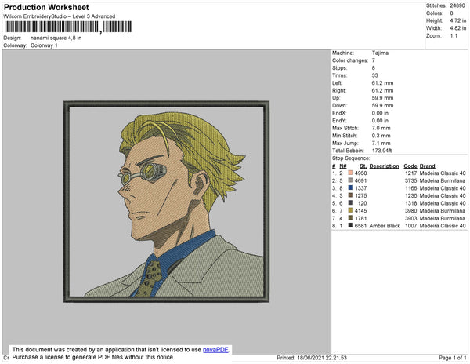Click the gold color swatch for stitch 4145
470x364 pixels.
[350, 210]
